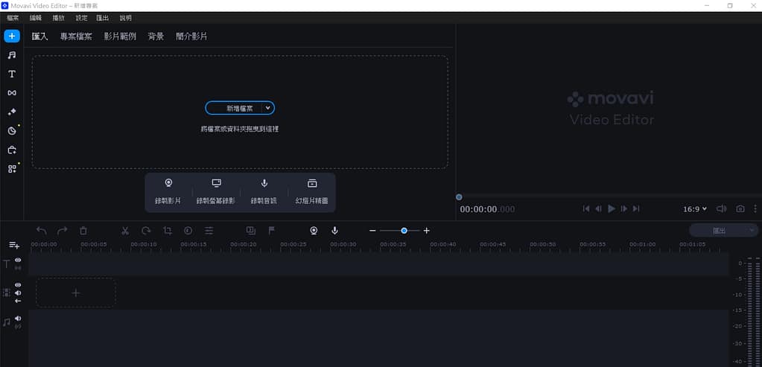
Task: Open the 匯出 menu in menu bar
Action: (x=103, y=18)
